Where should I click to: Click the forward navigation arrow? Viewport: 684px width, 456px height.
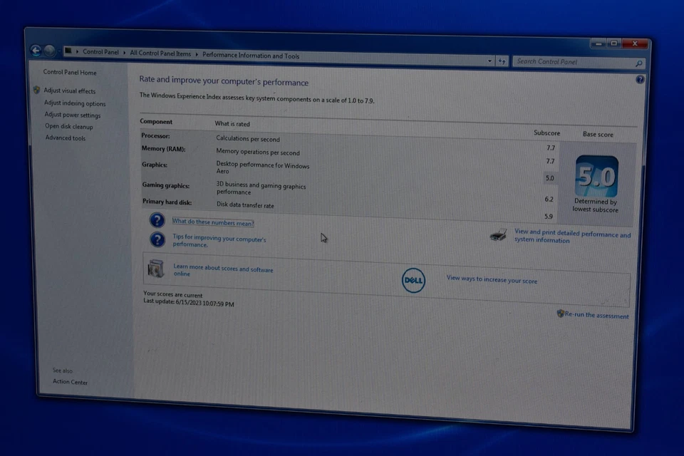pos(50,51)
